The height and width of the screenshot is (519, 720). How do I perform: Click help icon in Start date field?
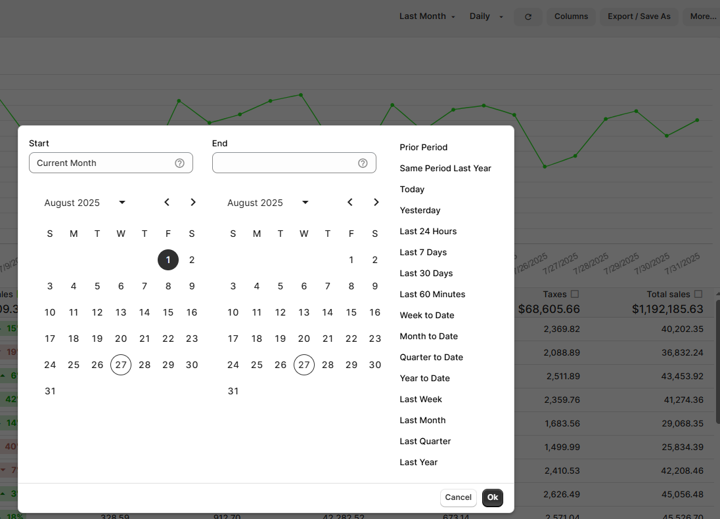[x=179, y=163]
